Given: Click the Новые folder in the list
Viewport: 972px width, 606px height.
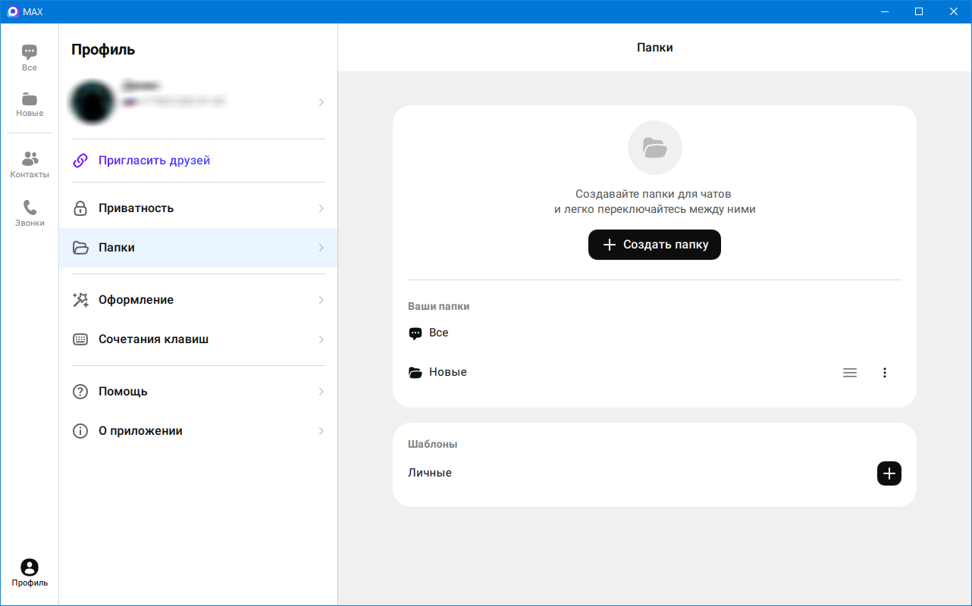Looking at the screenshot, I should point(447,373).
